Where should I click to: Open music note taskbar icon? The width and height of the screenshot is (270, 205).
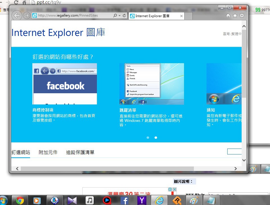[90, 200]
